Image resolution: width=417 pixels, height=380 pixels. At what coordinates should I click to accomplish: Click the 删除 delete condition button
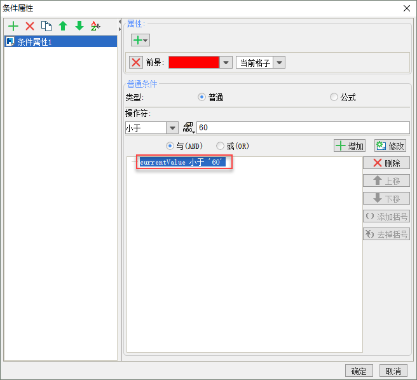pos(386,163)
